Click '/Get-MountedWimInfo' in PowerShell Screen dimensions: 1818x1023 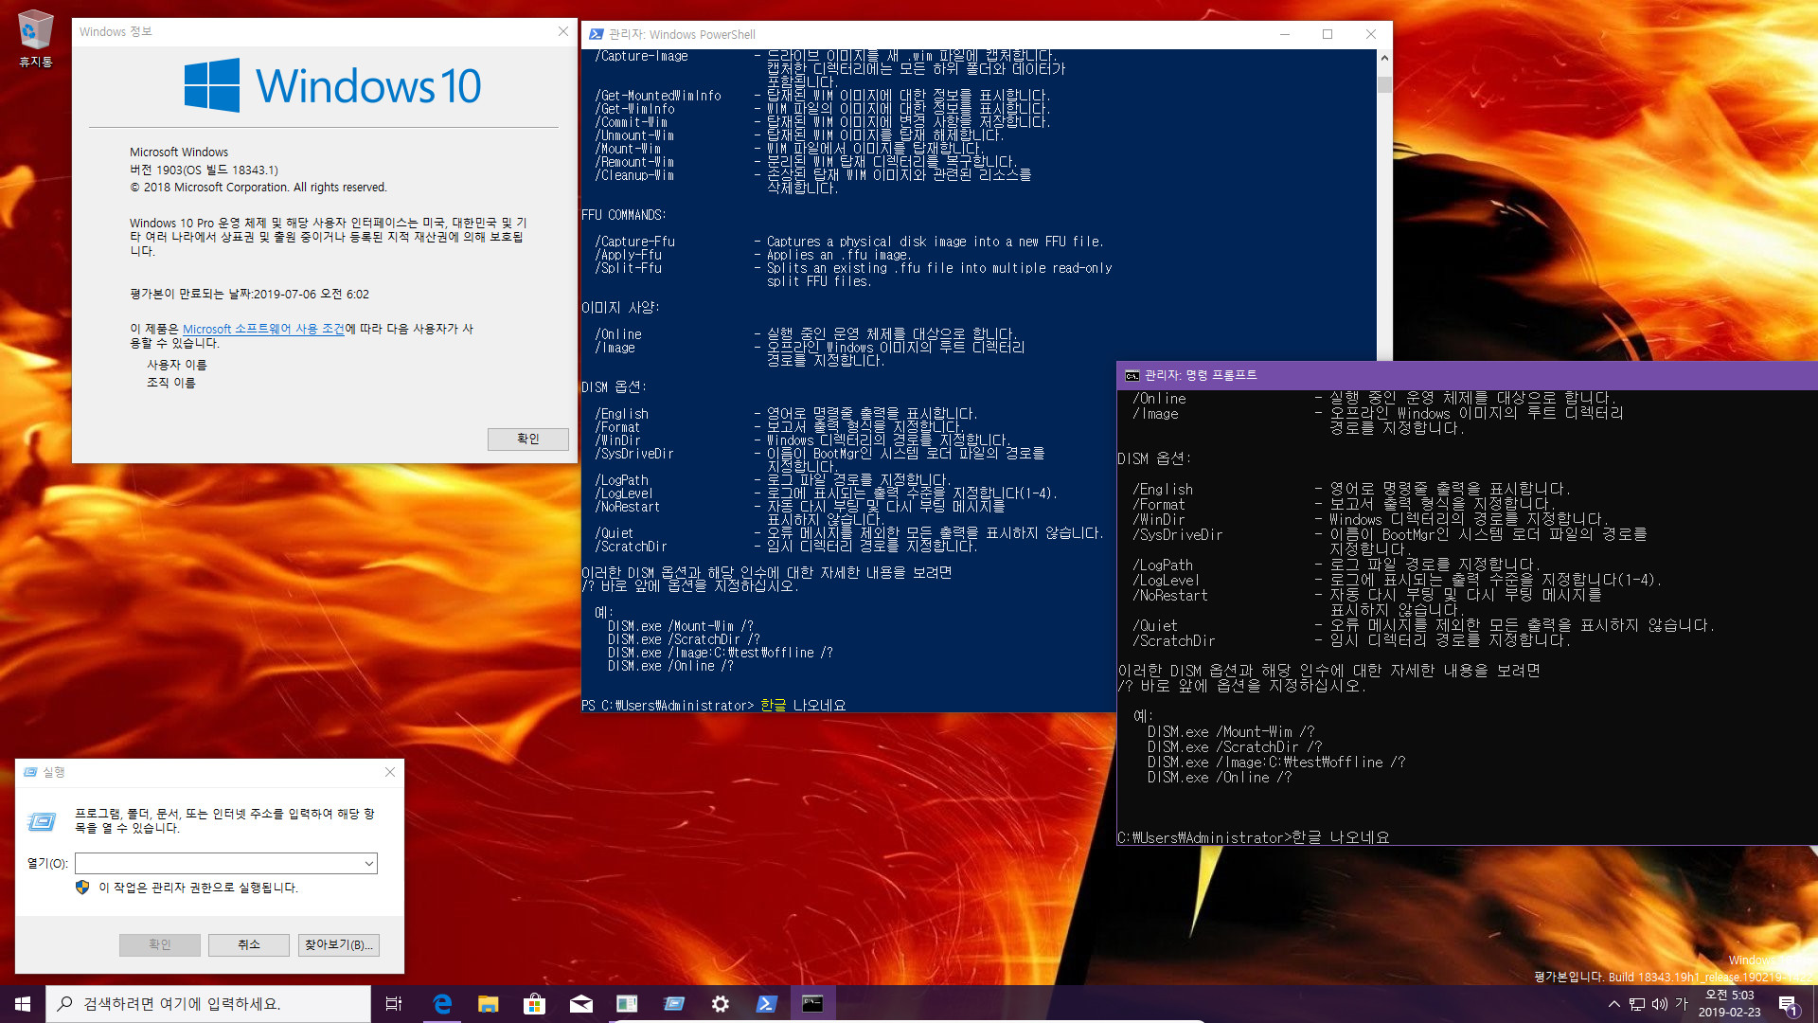pos(658,96)
